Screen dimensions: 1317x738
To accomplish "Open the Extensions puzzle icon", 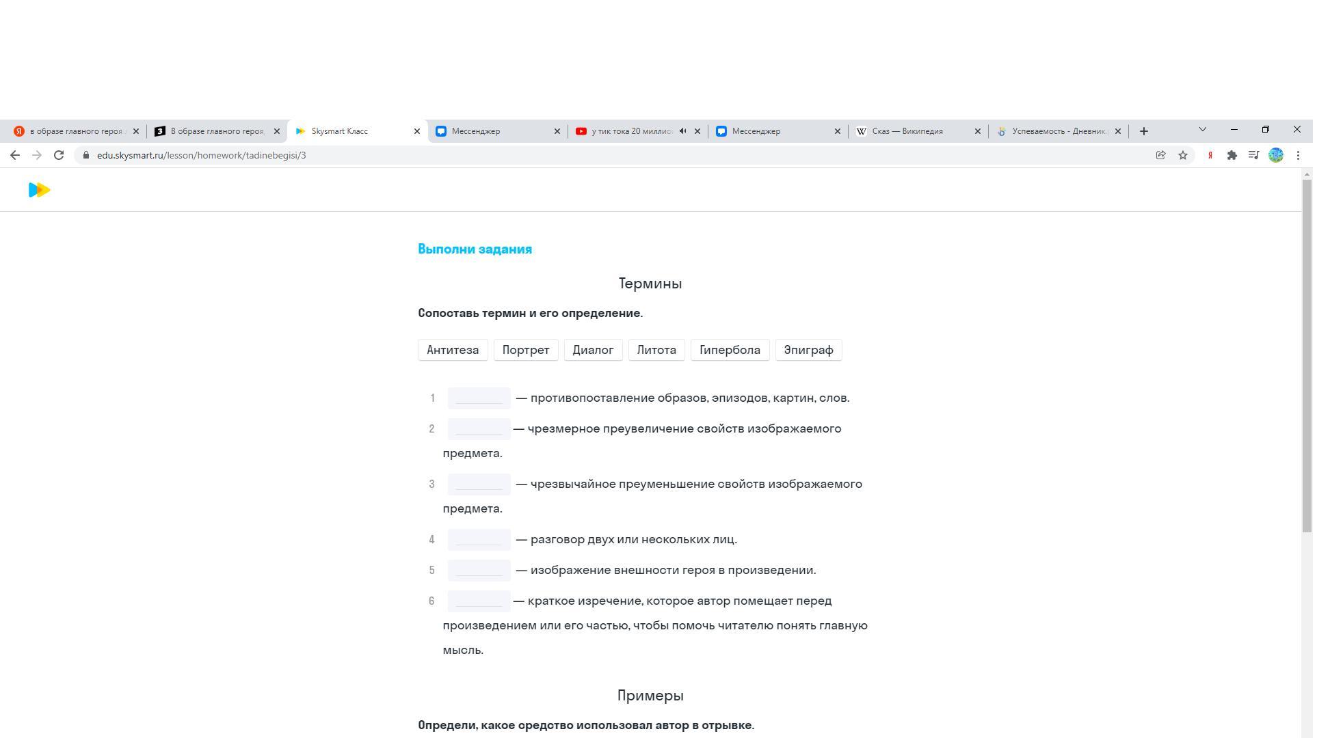I will tap(1232, 155).
